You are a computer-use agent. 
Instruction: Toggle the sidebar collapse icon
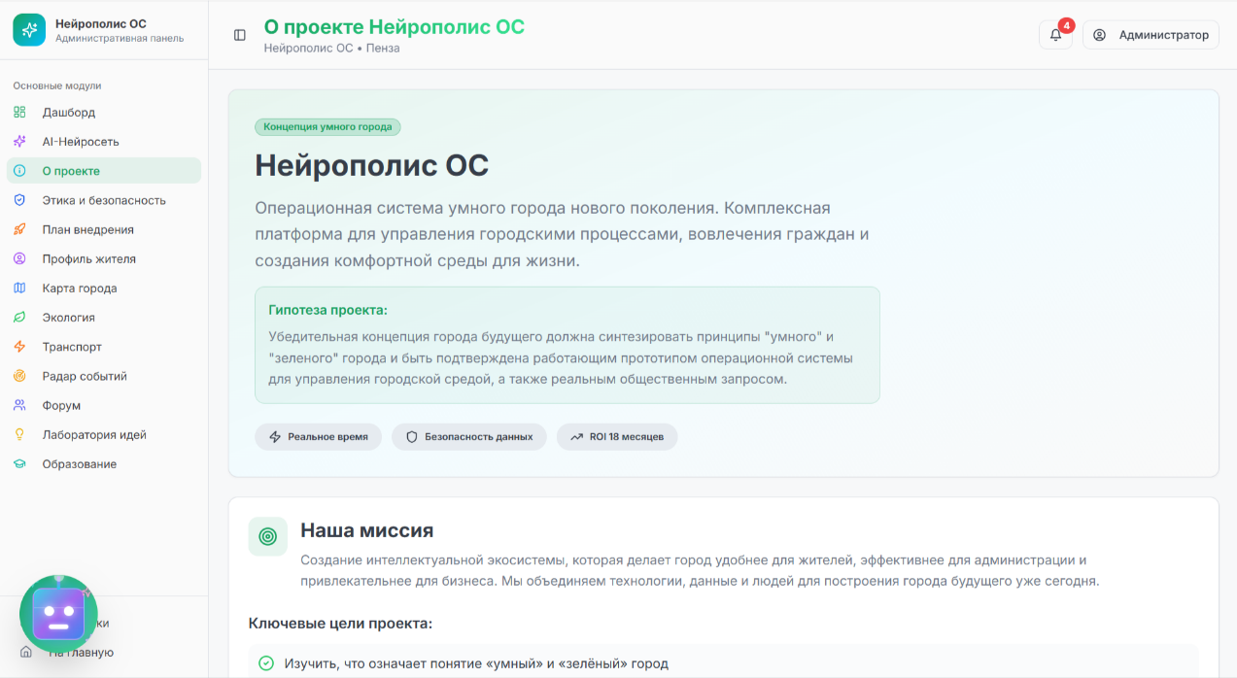tap(240, 35)
